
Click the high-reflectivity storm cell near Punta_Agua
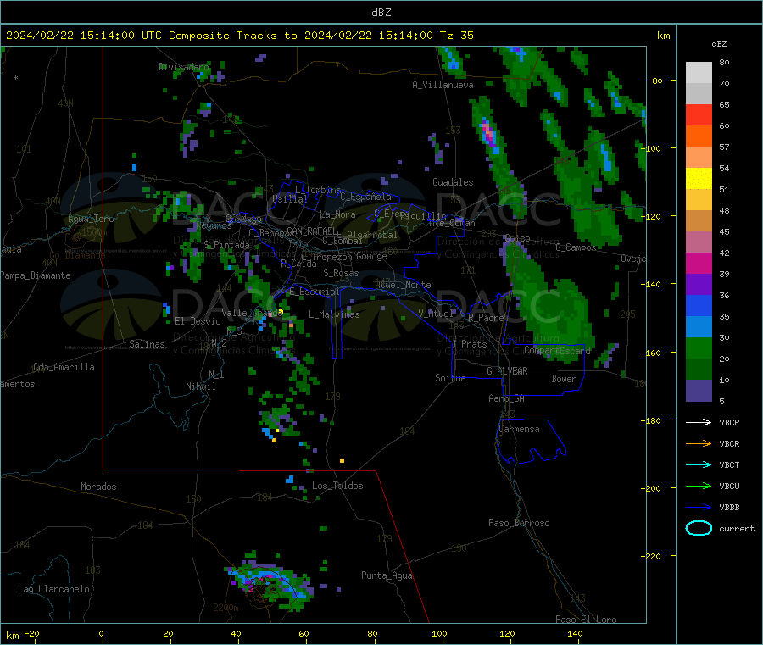pos(270,581)
